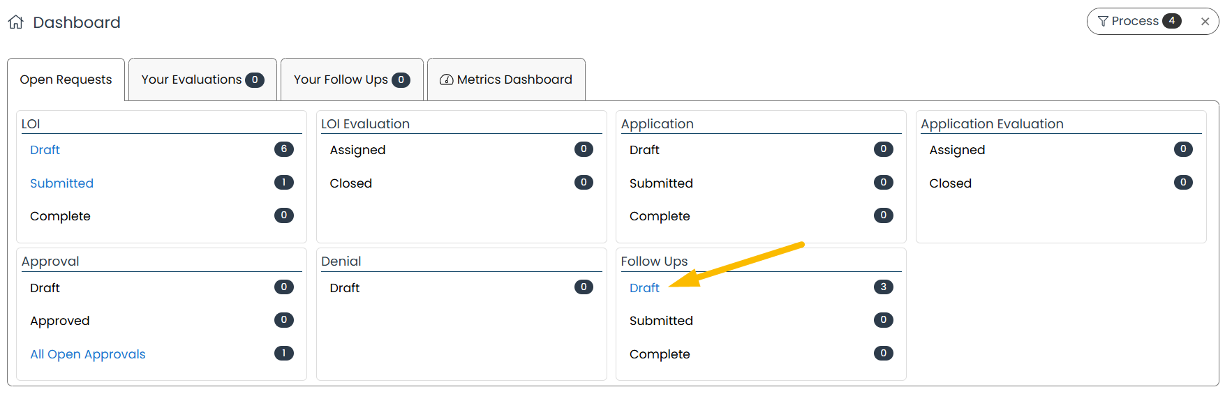
Task: Click the Process filter count badge 4
Action: 1172,21
